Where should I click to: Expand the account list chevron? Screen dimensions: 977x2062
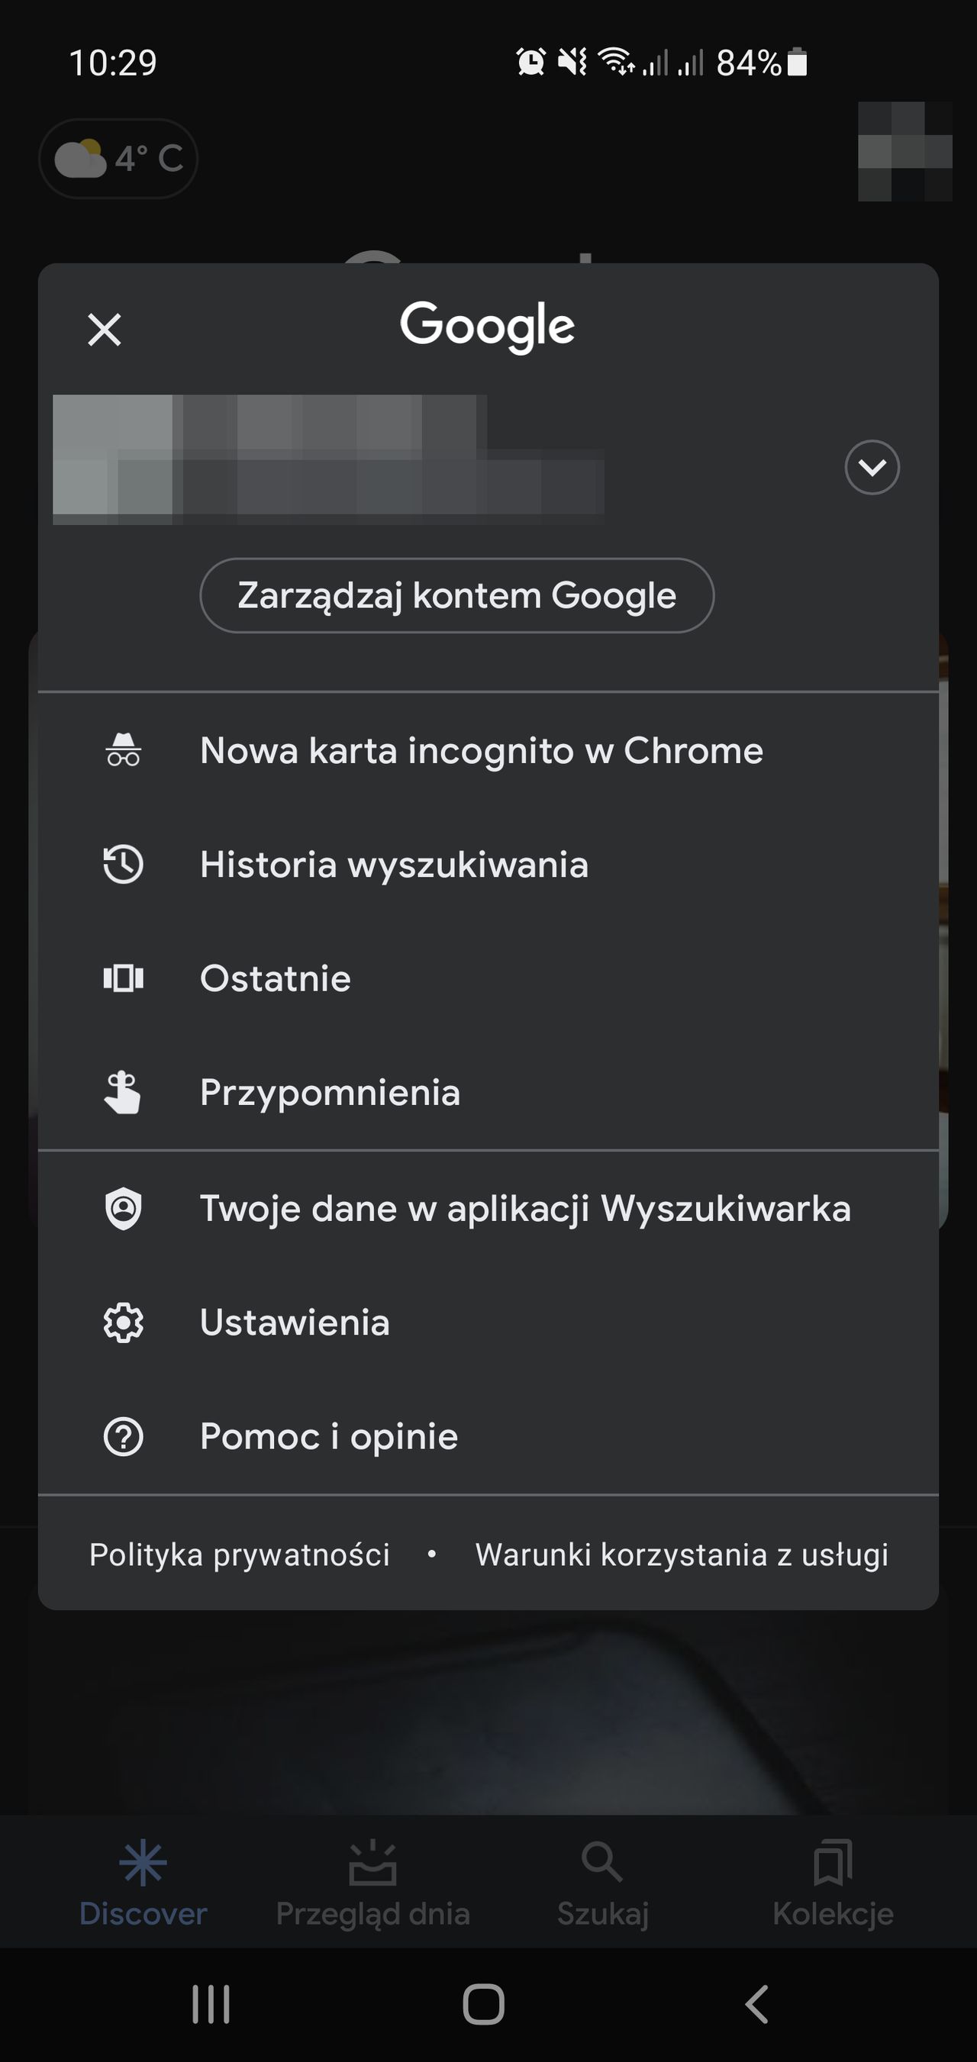[x=872, y=468]
